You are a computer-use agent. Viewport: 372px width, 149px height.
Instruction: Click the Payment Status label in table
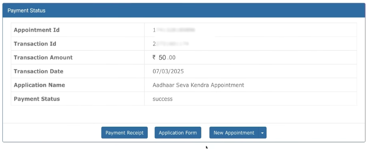(37, 99)
